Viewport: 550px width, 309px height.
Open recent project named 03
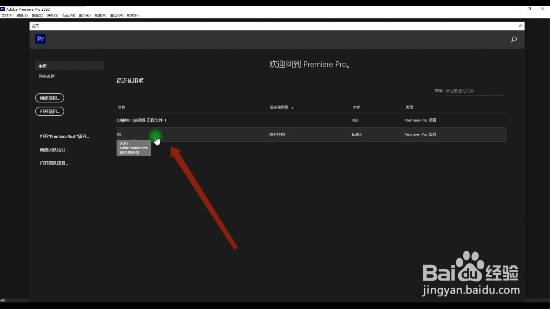pyautogui.click(x=311, y=135)
